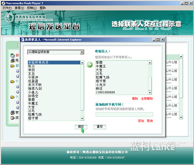Click the temporary phone number input field
The height and width of the screenshot is (165, 194).
124,114
